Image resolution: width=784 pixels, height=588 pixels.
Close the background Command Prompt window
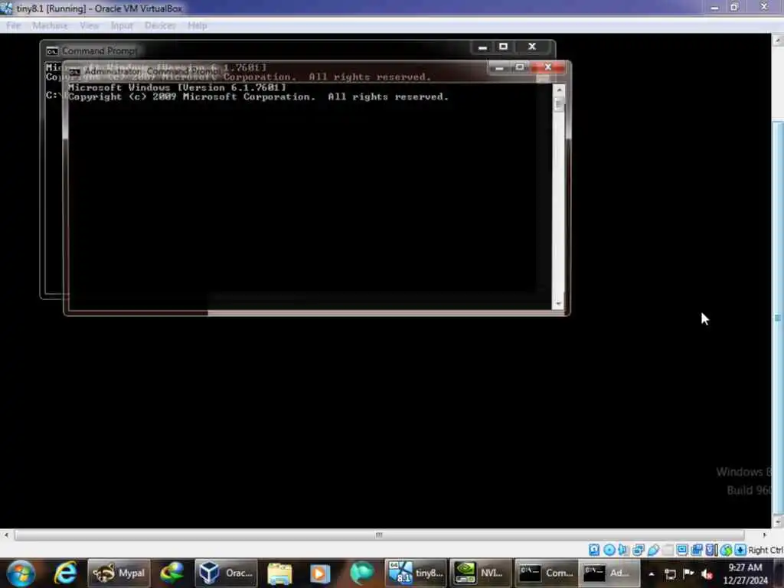click(532, 47)
